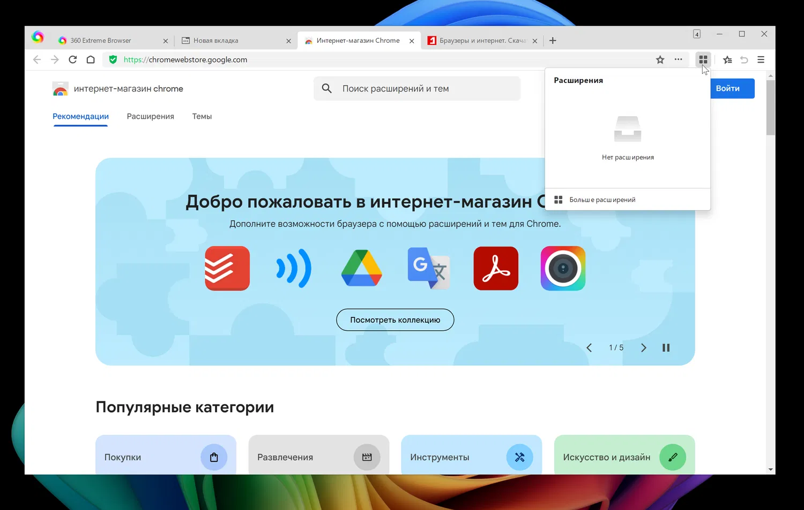Open the Google Drive extension icon
Viewport: 804px width, 510px height.
[362, 268]
